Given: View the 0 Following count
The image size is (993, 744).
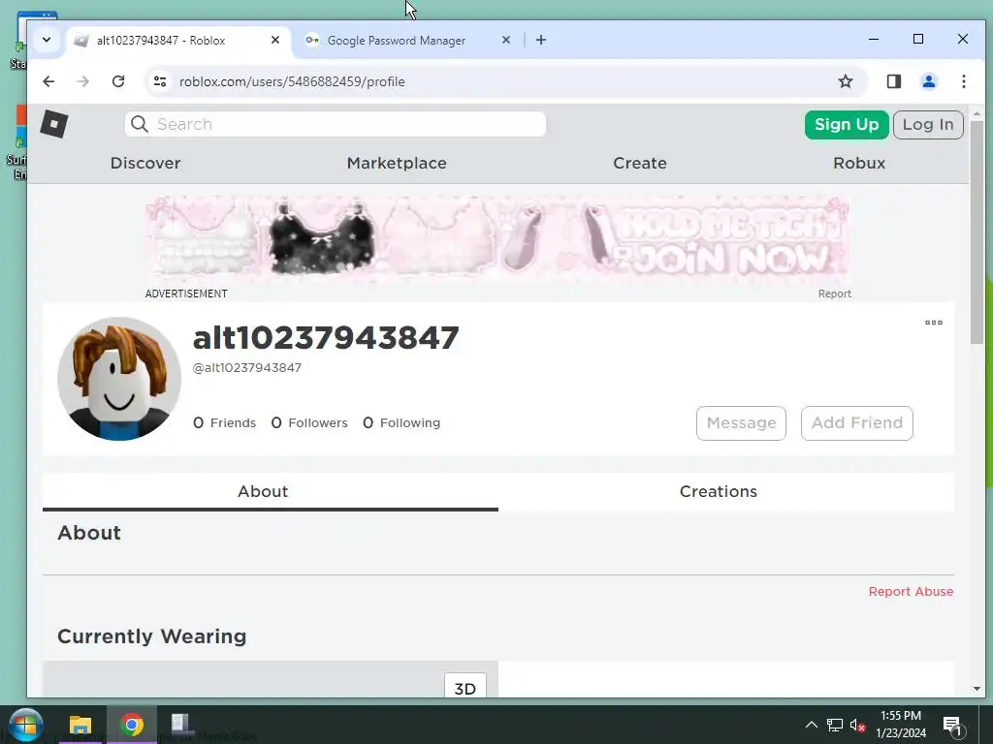Looking at the screenshot, I should [401, 422].
